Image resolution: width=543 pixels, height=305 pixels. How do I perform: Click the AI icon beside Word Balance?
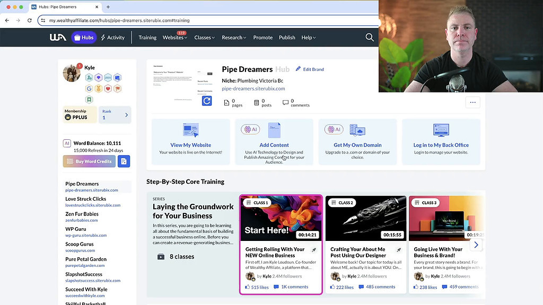[67, 142]
